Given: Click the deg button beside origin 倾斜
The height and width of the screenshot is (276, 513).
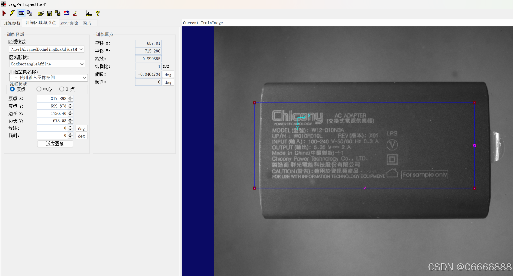Looking at the screenshot, I should pyautogui.click(x=168, y=82).
